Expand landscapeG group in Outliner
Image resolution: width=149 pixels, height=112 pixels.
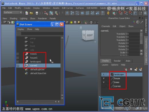pos(18,62)
